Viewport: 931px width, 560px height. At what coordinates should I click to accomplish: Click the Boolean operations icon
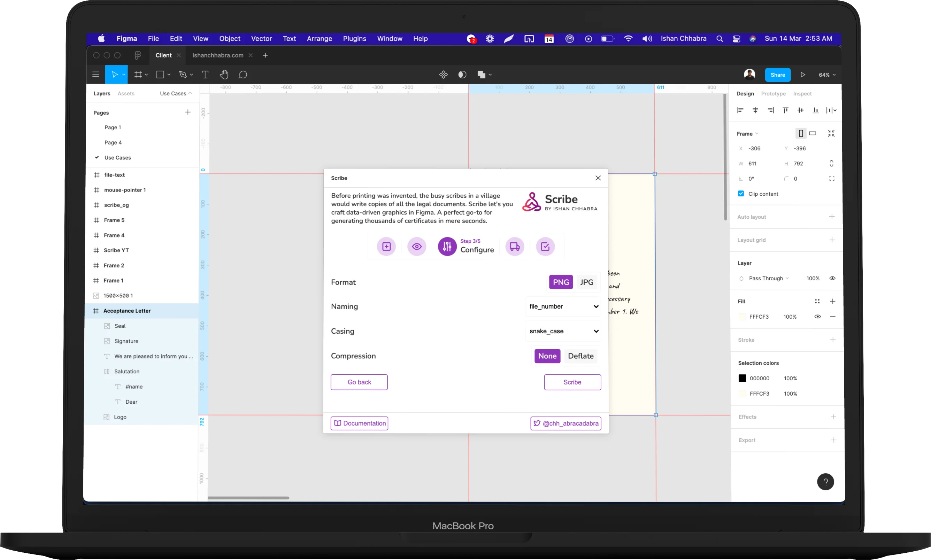coord(482,74)
